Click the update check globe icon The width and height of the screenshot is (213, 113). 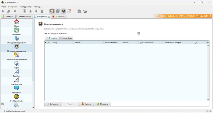pos(85,11)
